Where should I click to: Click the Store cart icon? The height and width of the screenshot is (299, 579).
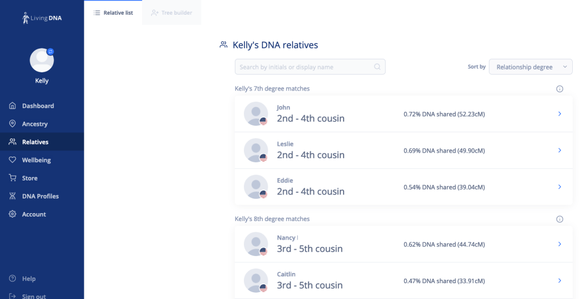[12, 178]
